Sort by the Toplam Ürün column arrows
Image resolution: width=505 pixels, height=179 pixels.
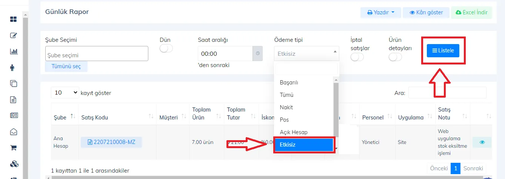pos(219,117)
